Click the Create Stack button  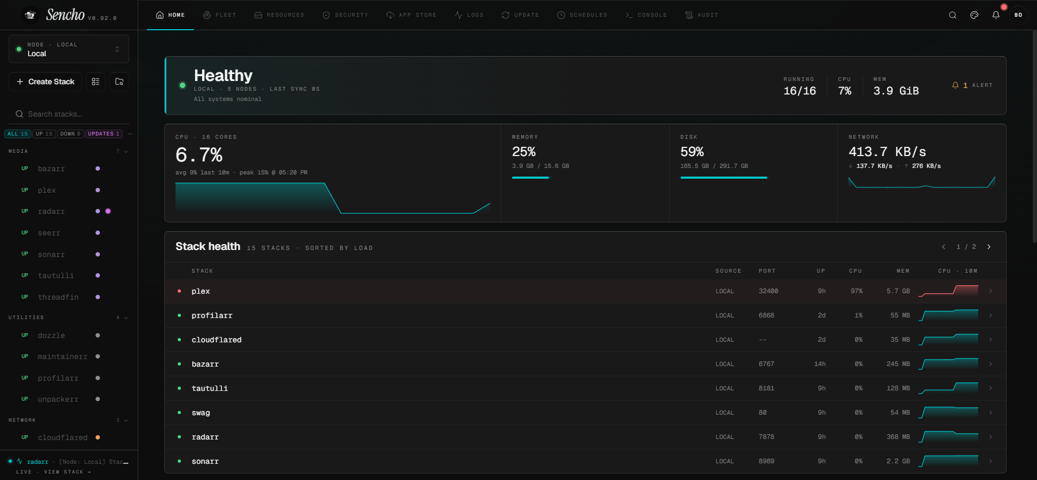point(45,82)
